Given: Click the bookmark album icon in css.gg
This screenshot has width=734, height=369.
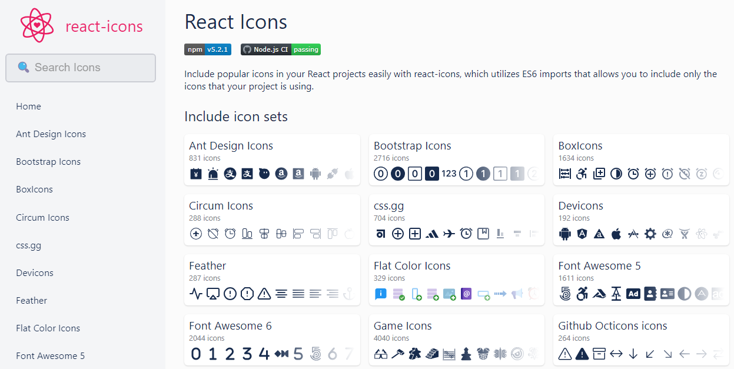Looking at the screenshot, I should coord(483,234).
